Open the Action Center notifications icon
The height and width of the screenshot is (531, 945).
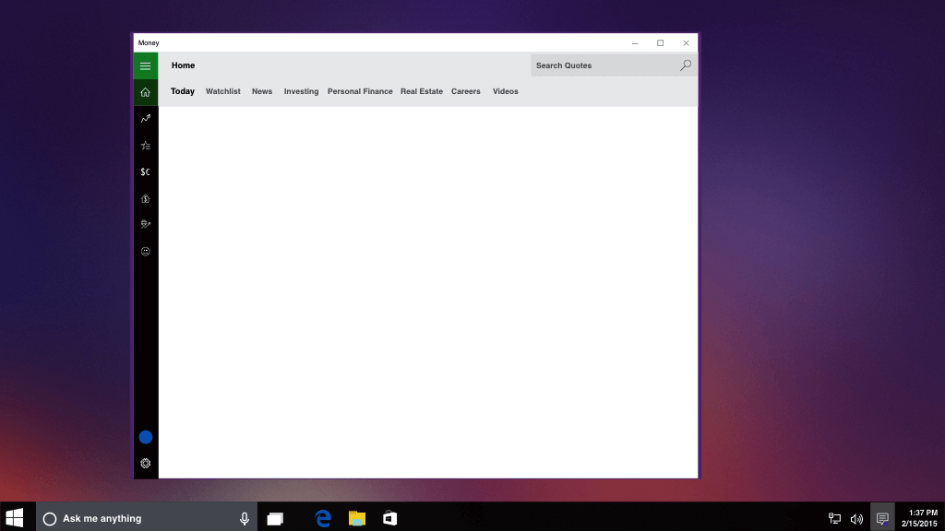coord(882,518)
